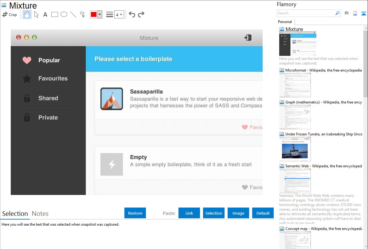Image resolution: width=368 pixels, height=249 pixels.
Task: Click the blue collapse icon in Flamory panel
Action: coord(363,13)
